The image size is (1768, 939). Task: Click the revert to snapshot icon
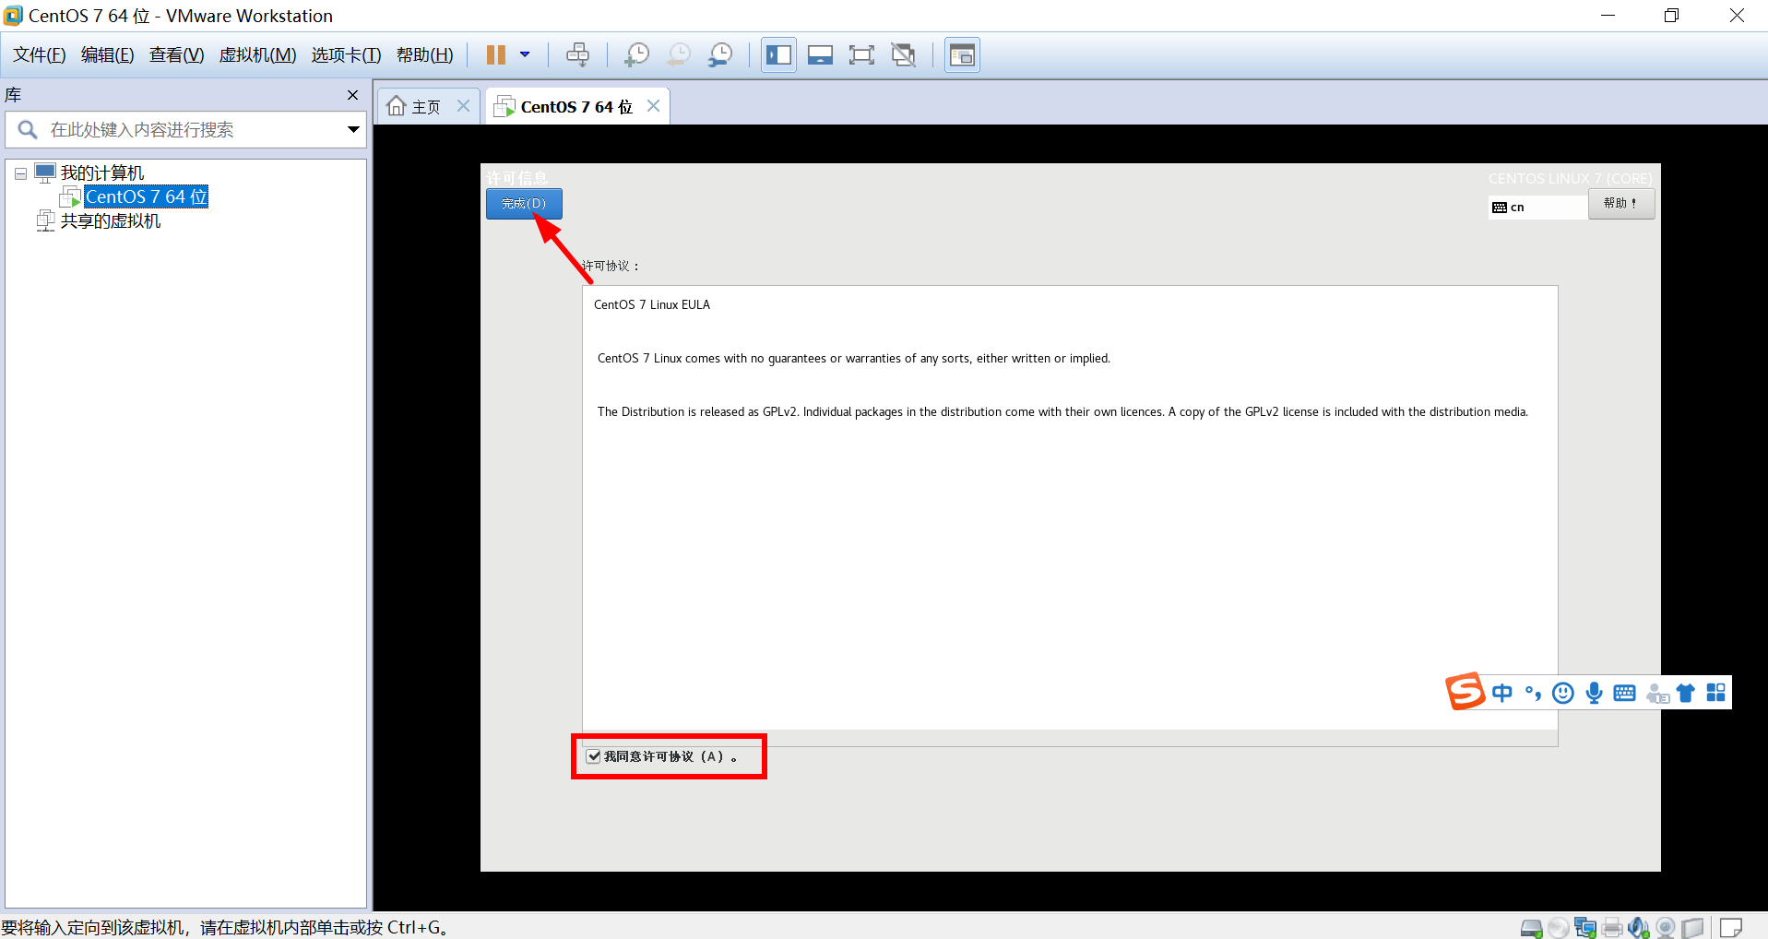[x=678, y=55]
